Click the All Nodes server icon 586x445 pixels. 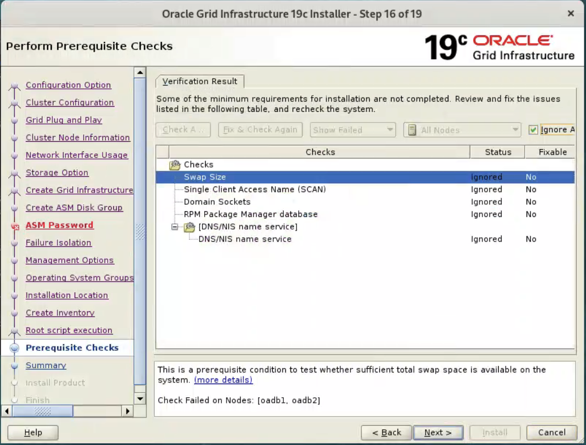pos(412,130)
